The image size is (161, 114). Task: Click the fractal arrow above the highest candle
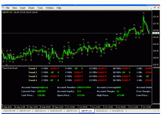(144, 13)
